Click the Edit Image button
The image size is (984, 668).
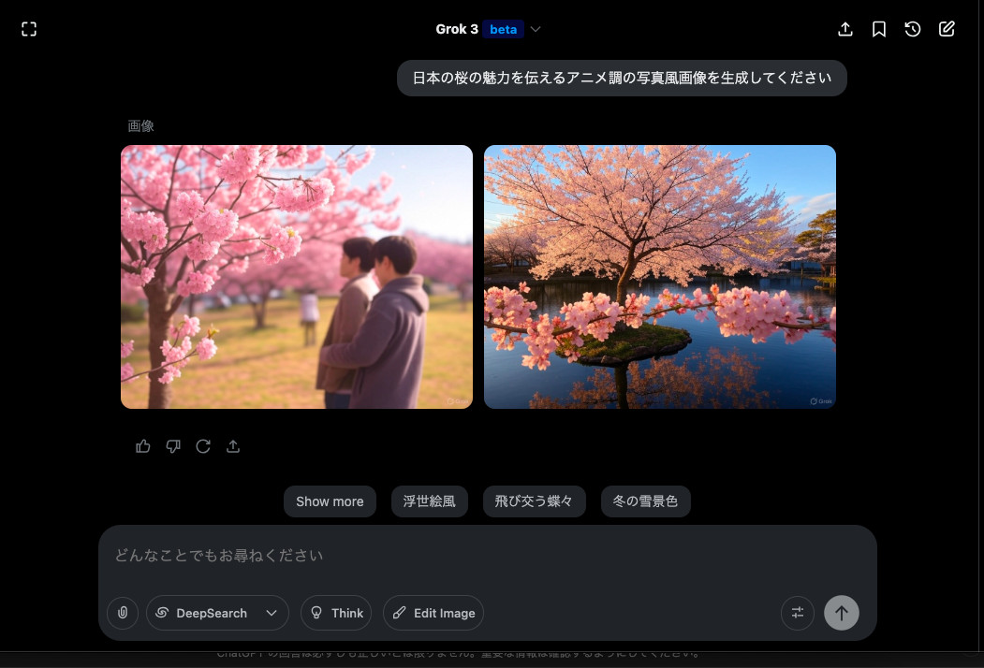433,613
